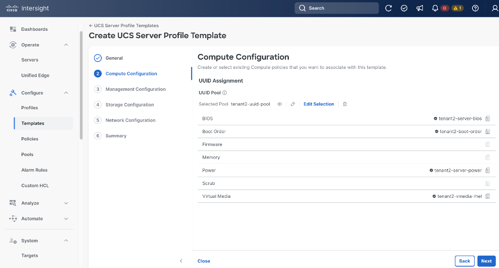This screenshot has height=268, width=499.
Task: Open Policies in the sidebar
Action: 30,139
